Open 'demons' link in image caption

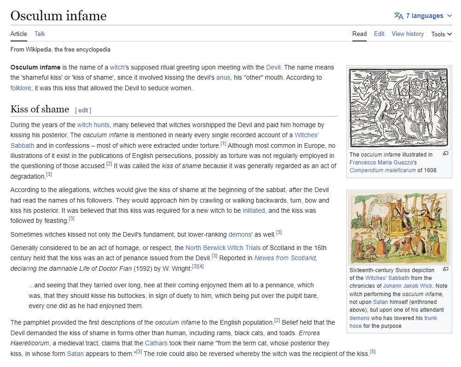click(x=359, y=318)
